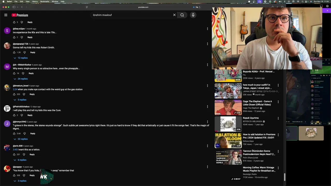Like @poppyy-'s comment with 558 likes
Screen dimensions: 331x186
tap(14, 175)
